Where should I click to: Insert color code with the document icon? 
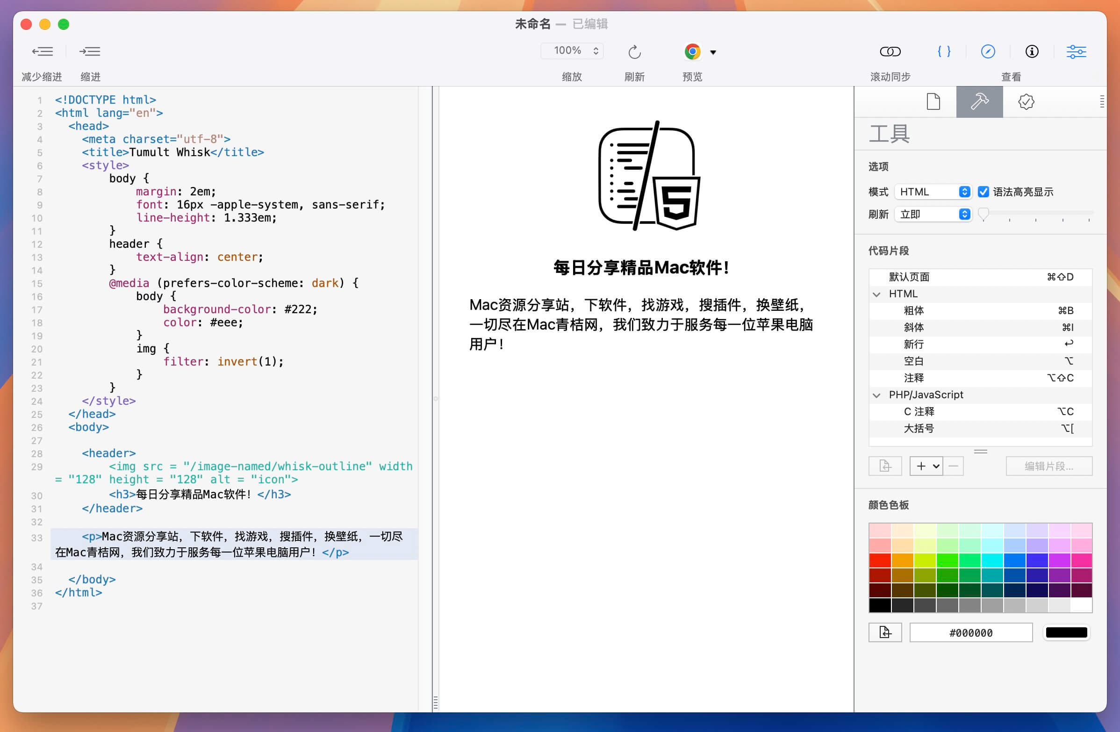pyautogui.click(x=885, y=632)
